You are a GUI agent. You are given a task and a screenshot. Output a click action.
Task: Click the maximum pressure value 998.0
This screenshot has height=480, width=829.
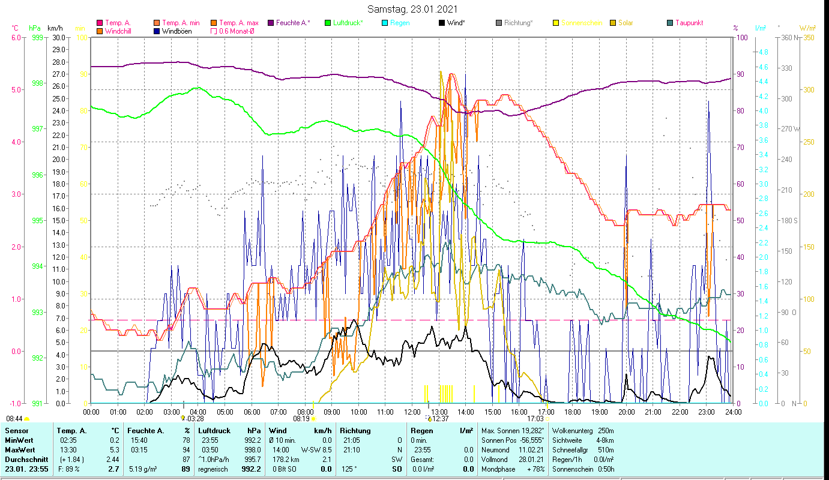pos(252,450)
